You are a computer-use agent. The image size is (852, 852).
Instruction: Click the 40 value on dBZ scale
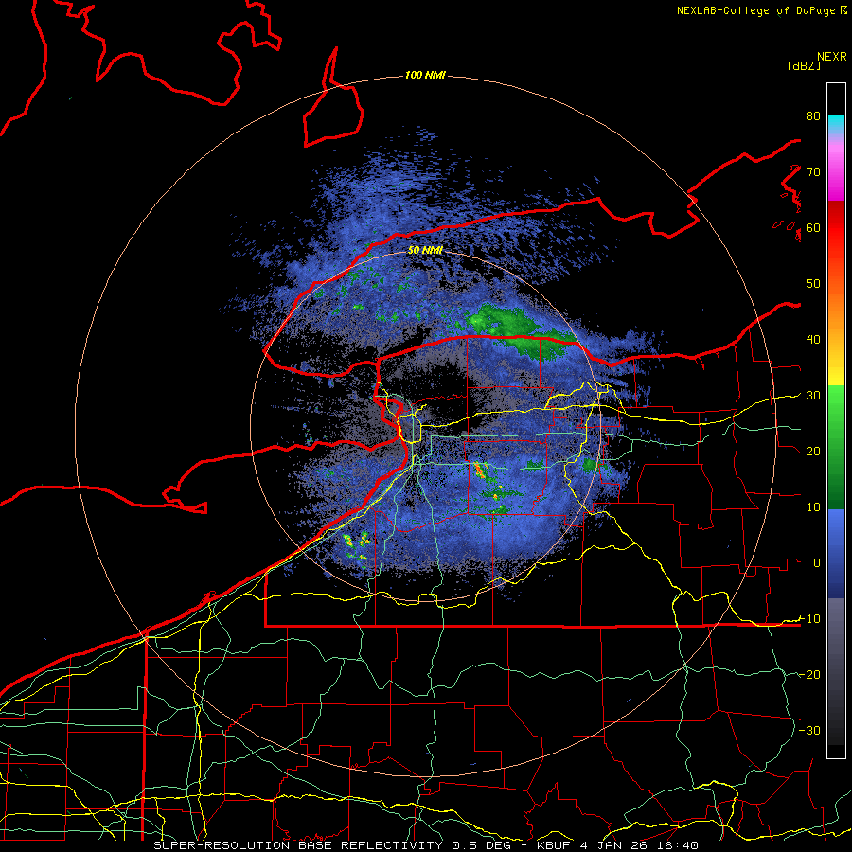[813, 339]
